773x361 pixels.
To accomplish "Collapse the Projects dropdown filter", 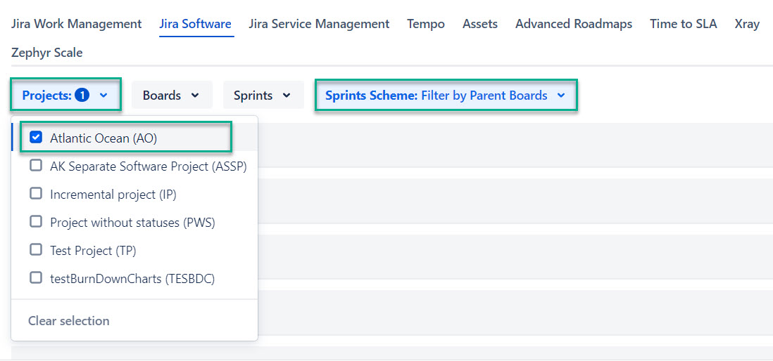I will 65,96.
